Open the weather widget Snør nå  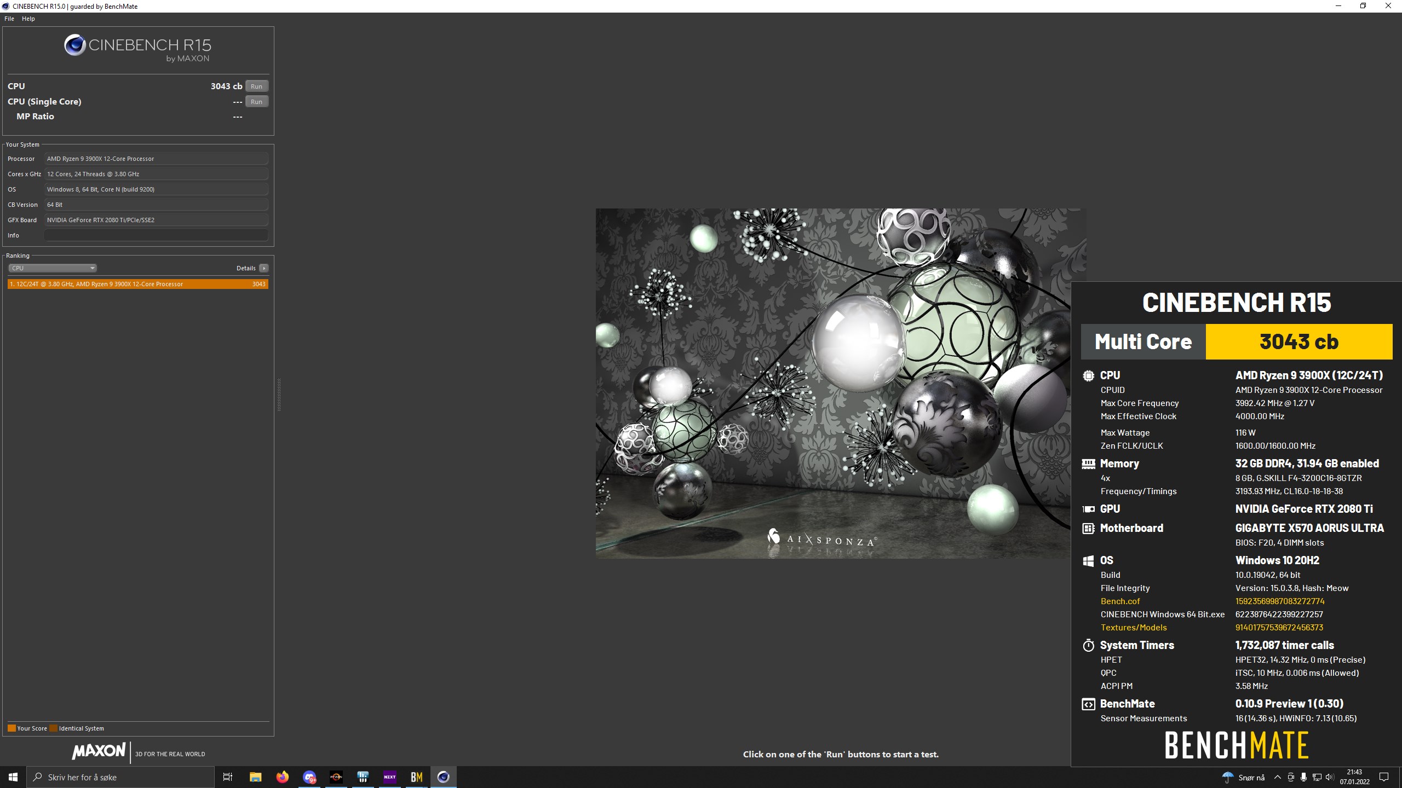[1243, 777]
